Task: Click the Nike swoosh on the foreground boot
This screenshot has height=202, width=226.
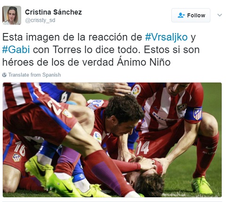Action: click(67, 188)
